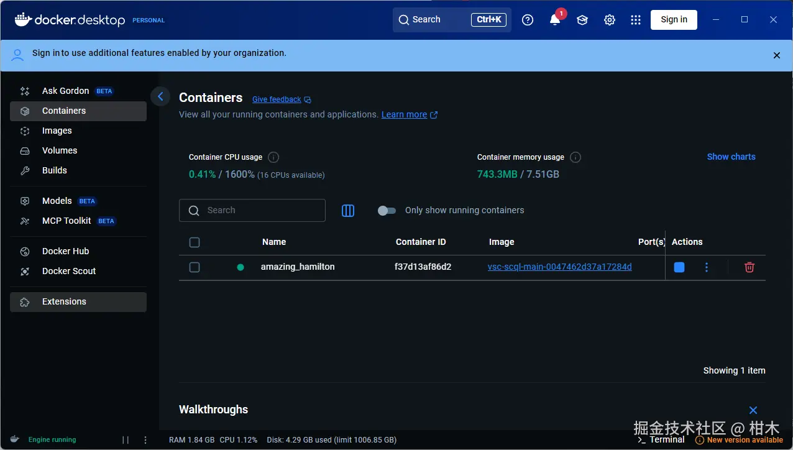The image size is (793, 450).
Task: Open the vsc-scql-main image link
Action: pyautogui.click(x=559, y=267)
